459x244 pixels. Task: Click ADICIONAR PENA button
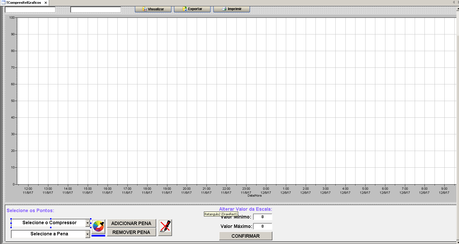(131, 223)
